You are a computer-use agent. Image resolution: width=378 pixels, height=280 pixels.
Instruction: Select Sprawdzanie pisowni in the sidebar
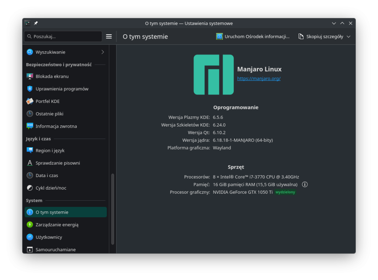[x=58, y=163]
